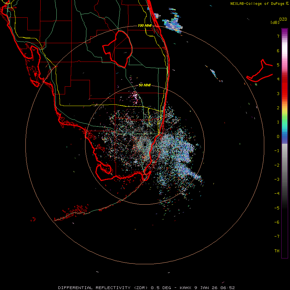This screenshot has width=290, height=290.
Task: Click the pink echo cluster near 50 NMI label
Action: [x=135, y=97]
